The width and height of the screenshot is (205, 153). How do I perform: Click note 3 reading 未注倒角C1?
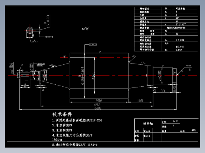point(62,130)
